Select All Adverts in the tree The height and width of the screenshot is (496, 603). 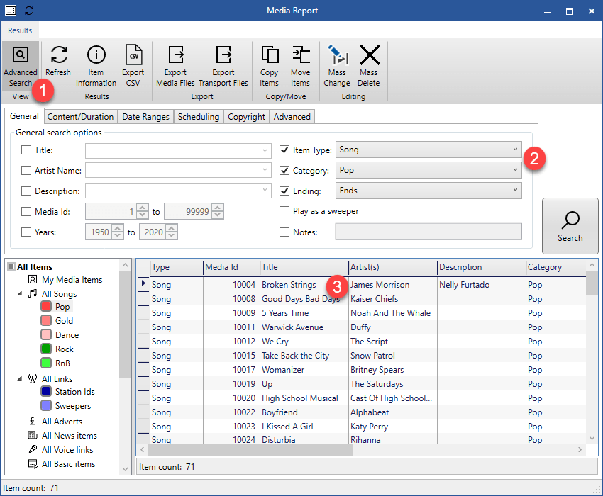pos(62,422)
